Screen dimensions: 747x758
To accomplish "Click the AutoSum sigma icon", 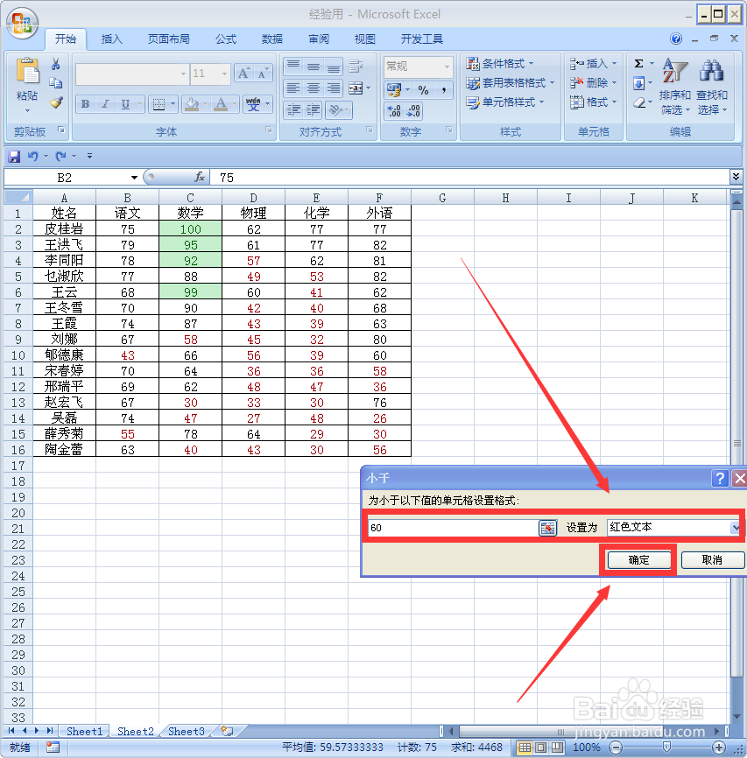I will [638, 63].
